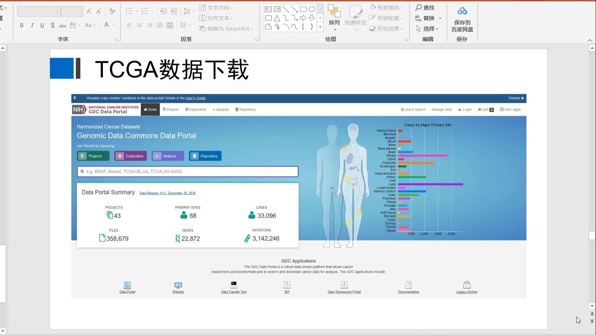Align paragraph text left
The height and width of the screenshot is (335, 596).
129,25
